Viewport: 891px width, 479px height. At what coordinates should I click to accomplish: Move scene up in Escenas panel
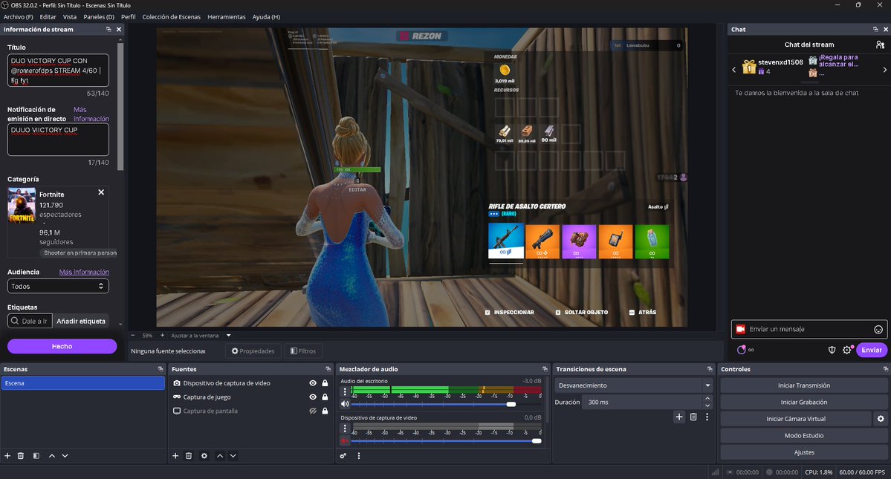52,456
